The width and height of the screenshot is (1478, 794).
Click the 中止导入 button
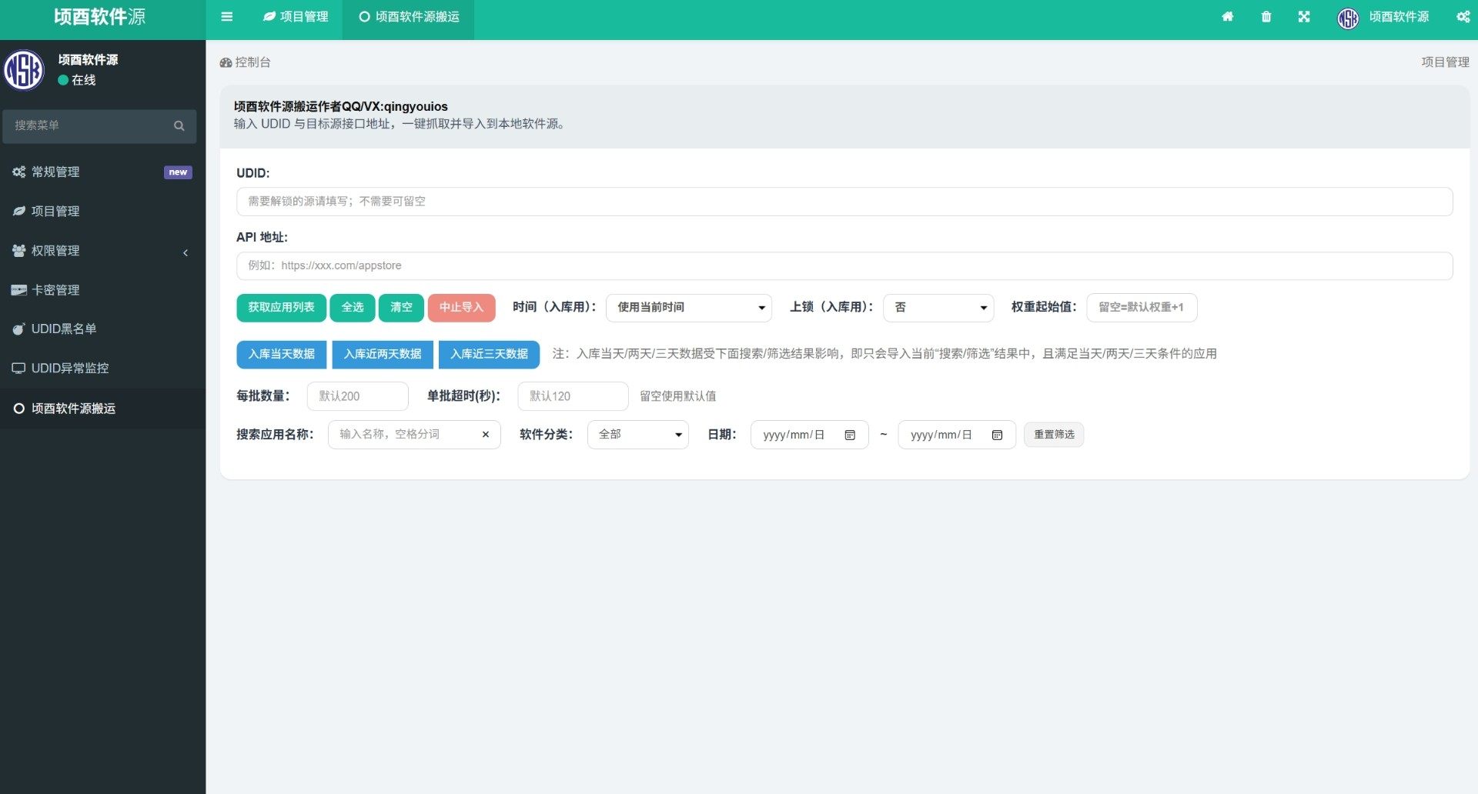tap(461, 308)
